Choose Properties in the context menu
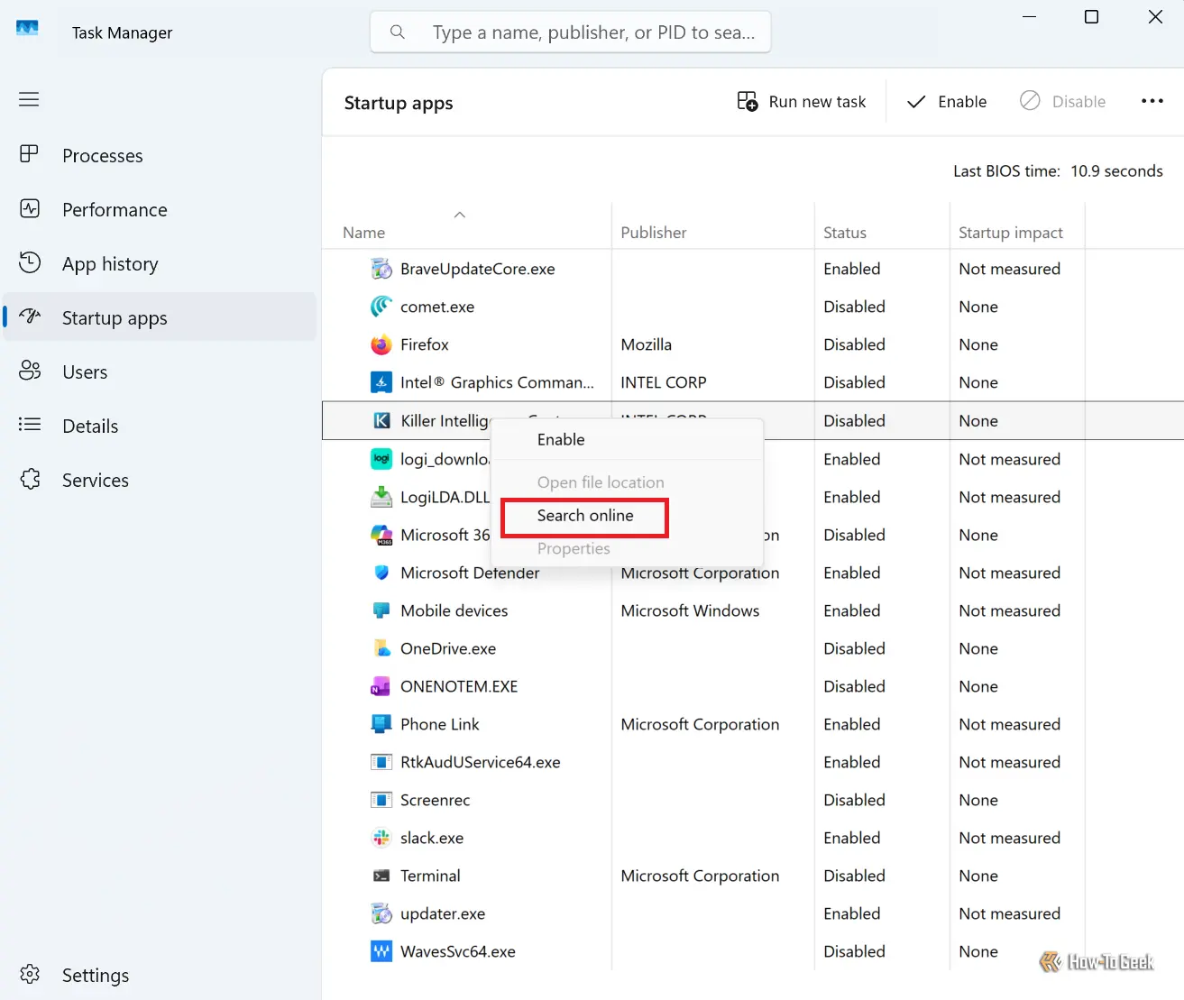Viewport: 1184px width, 1000px height. (x=627, y=548)
